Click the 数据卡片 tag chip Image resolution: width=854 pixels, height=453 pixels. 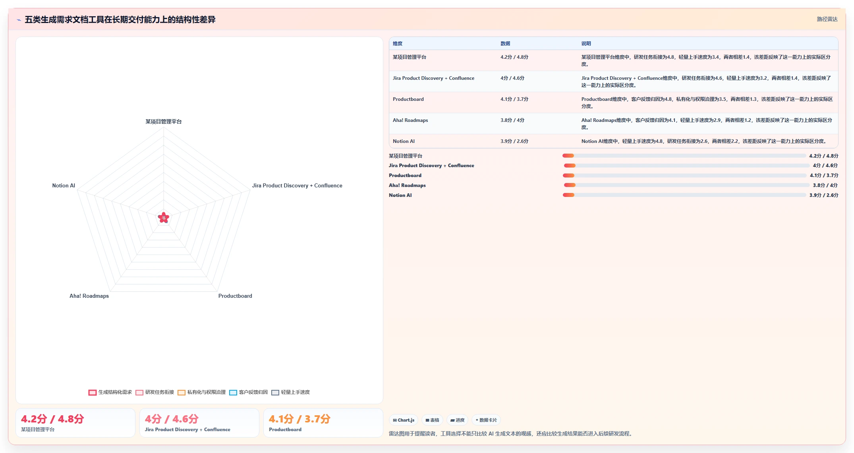coord(486,420)
